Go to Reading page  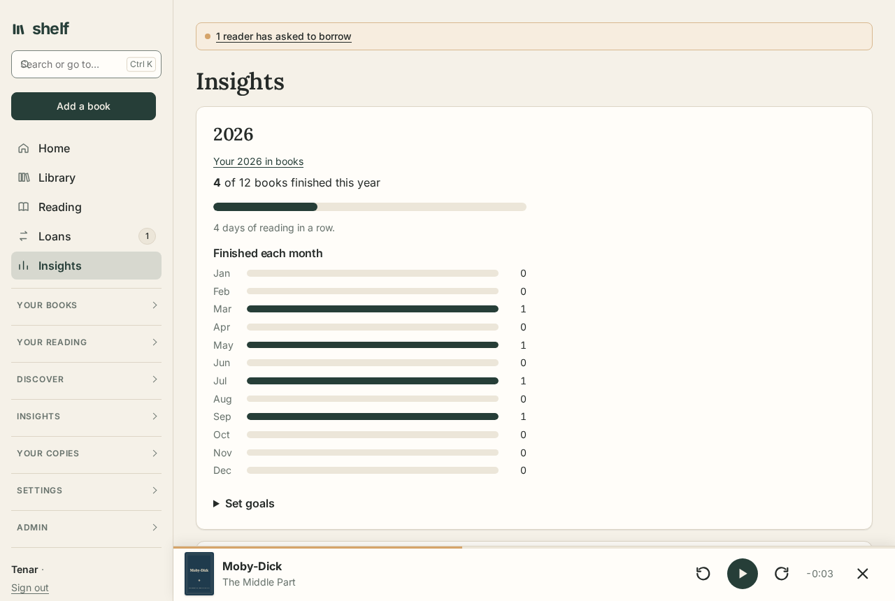pyautogui.click(x=86, y=207)
